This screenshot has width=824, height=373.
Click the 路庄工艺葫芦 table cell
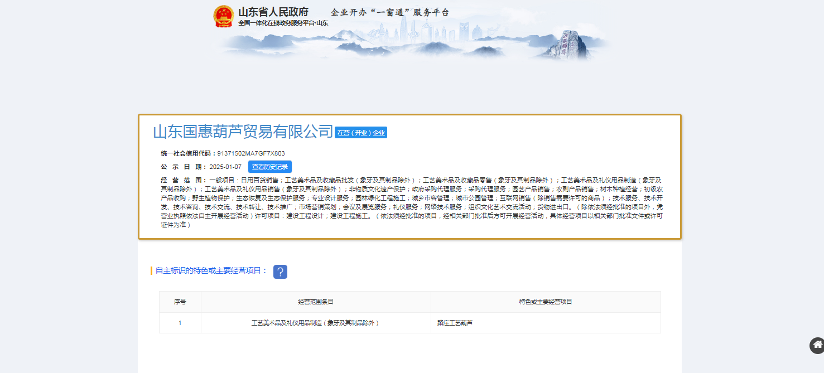pyautogui.click(x=546, y=323)
